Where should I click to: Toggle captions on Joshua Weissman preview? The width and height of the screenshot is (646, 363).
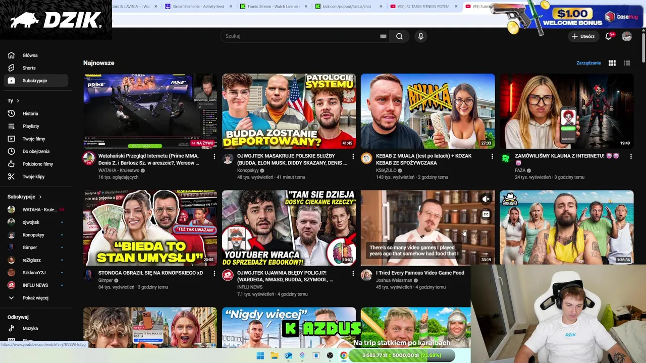[486, 214]
